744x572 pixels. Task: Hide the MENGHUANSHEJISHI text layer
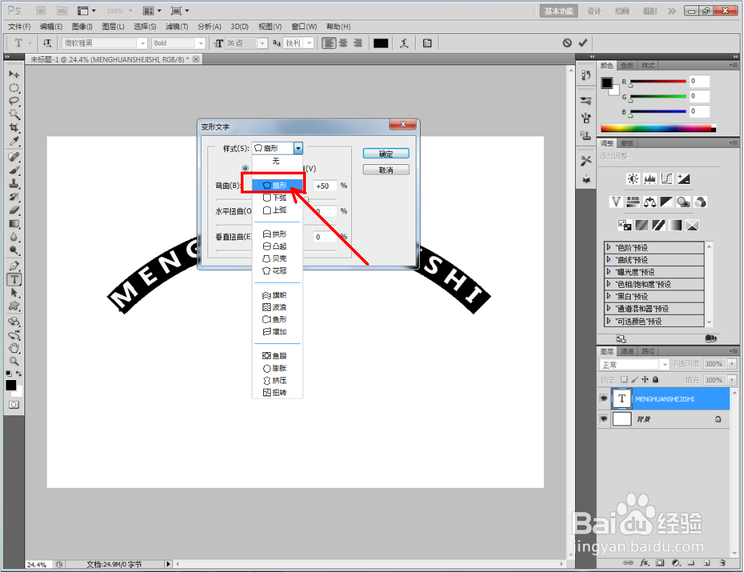(x=604, y=398)
